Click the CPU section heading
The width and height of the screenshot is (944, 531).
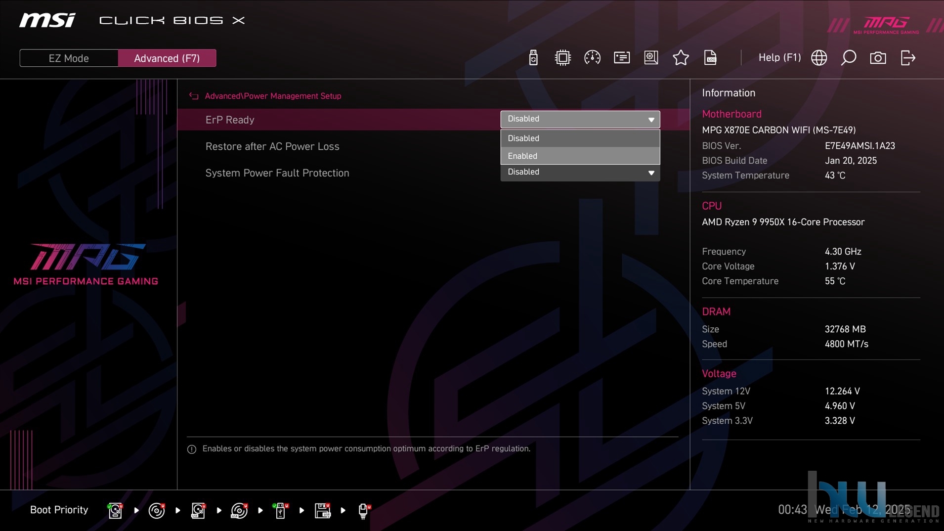point(712,206)
